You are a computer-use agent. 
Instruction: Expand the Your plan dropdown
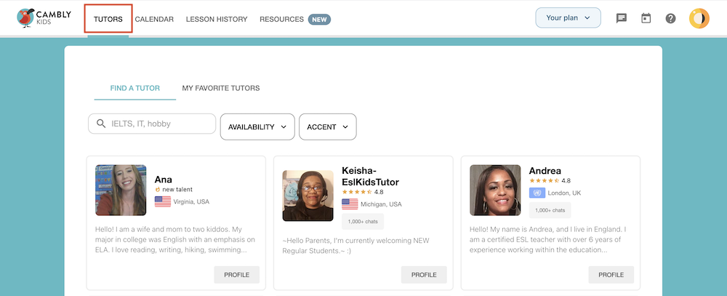568,17
